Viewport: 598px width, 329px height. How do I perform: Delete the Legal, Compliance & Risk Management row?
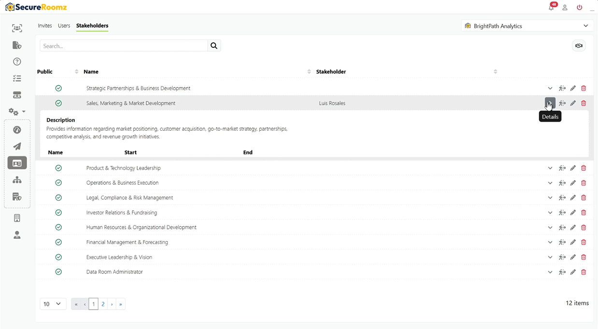pos(584,198)
